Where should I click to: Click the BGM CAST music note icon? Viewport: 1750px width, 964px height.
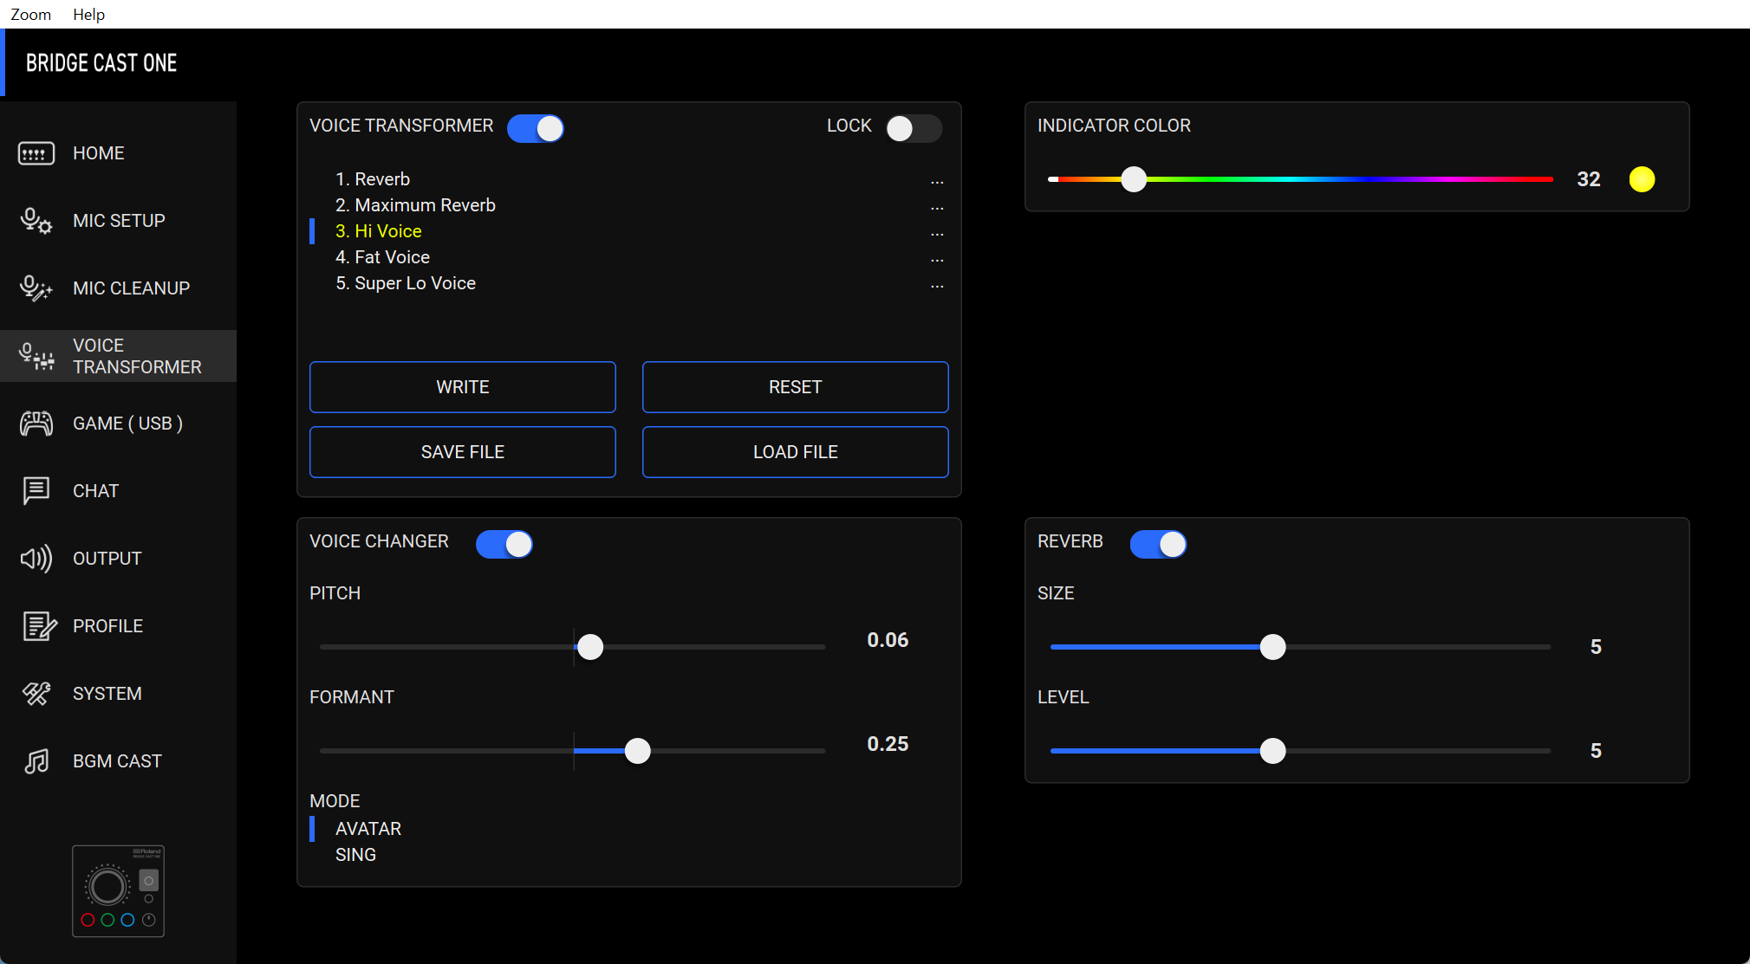[36, 761]
